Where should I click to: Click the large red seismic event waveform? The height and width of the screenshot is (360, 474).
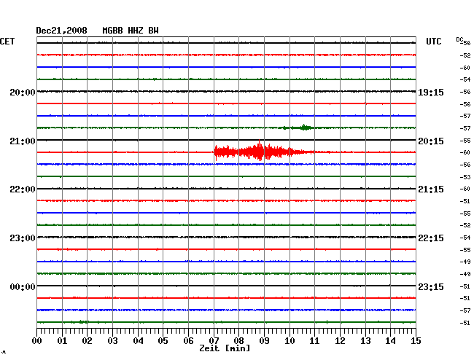point(264,151)
